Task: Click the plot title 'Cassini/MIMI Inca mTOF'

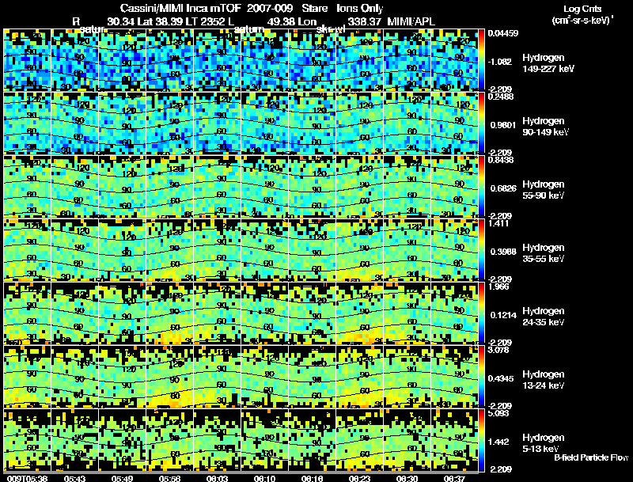Action: tap(180, 9)
